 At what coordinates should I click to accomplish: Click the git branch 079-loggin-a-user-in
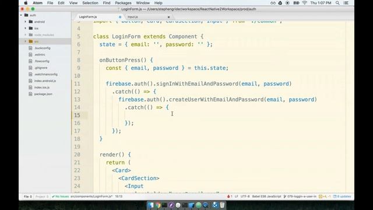pos(300,197)
